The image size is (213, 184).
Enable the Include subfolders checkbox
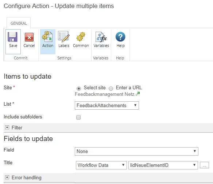78,117
